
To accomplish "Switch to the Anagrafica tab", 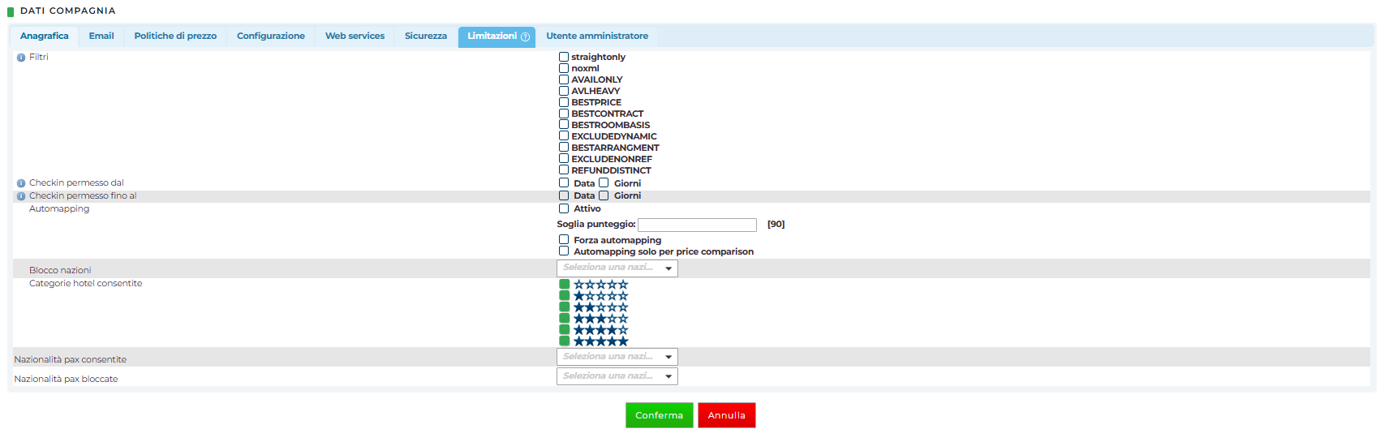I will [x=45, y=36].
